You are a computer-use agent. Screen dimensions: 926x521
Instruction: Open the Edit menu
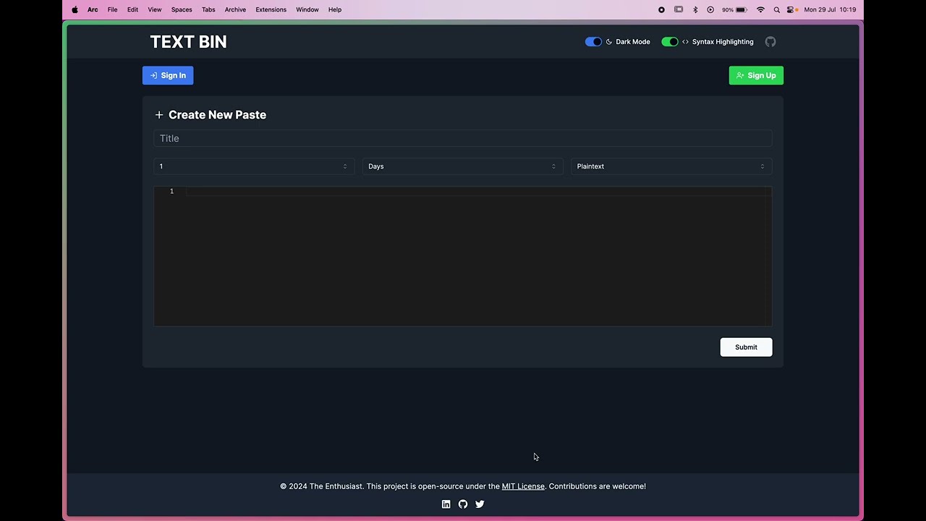(132, 9)
